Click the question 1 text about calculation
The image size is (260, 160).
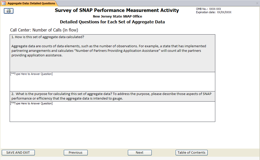[x=48, y=37]
